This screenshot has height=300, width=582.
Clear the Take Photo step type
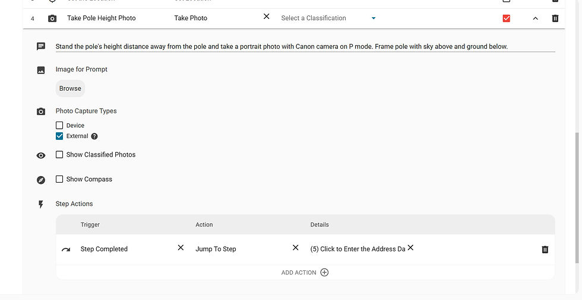tap(267, 16)
